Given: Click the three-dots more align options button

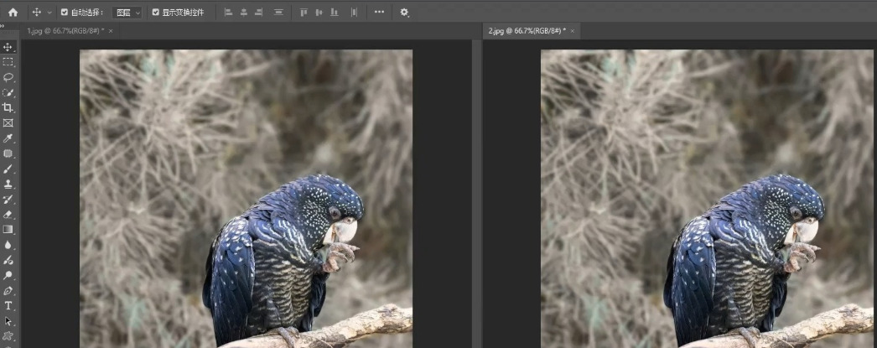Looking at the screenshot, I should pos(380,13).
